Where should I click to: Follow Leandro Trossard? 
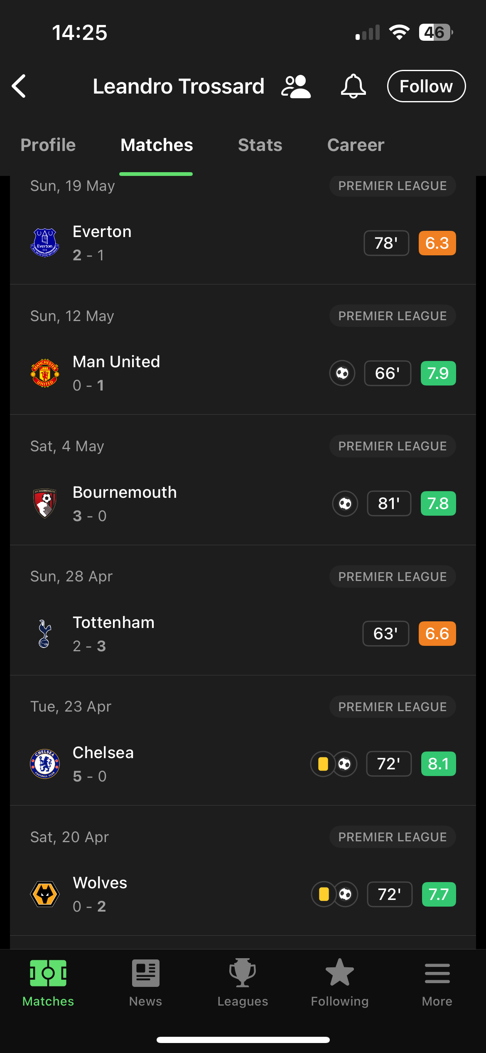tap(426, 86)
